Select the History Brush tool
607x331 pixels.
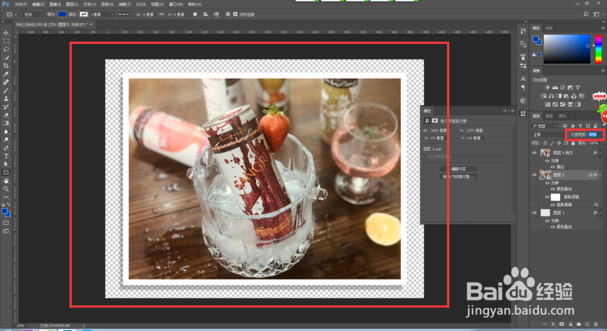click(x=6, y=107)
